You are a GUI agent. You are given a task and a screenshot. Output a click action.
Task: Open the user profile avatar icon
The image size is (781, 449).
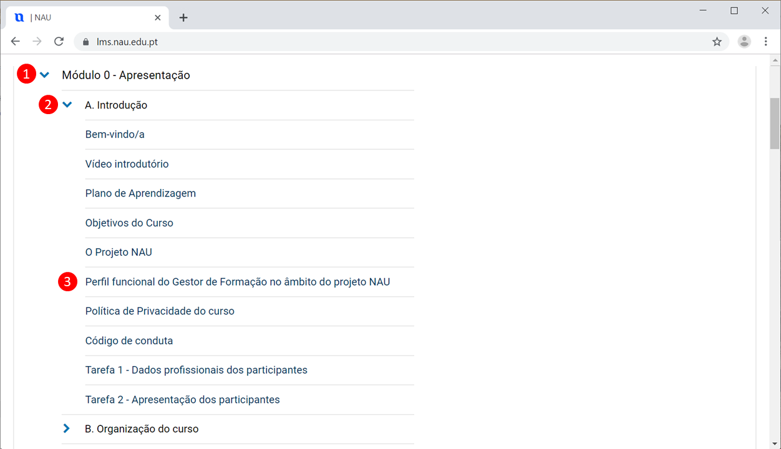(x=744, y=42)
